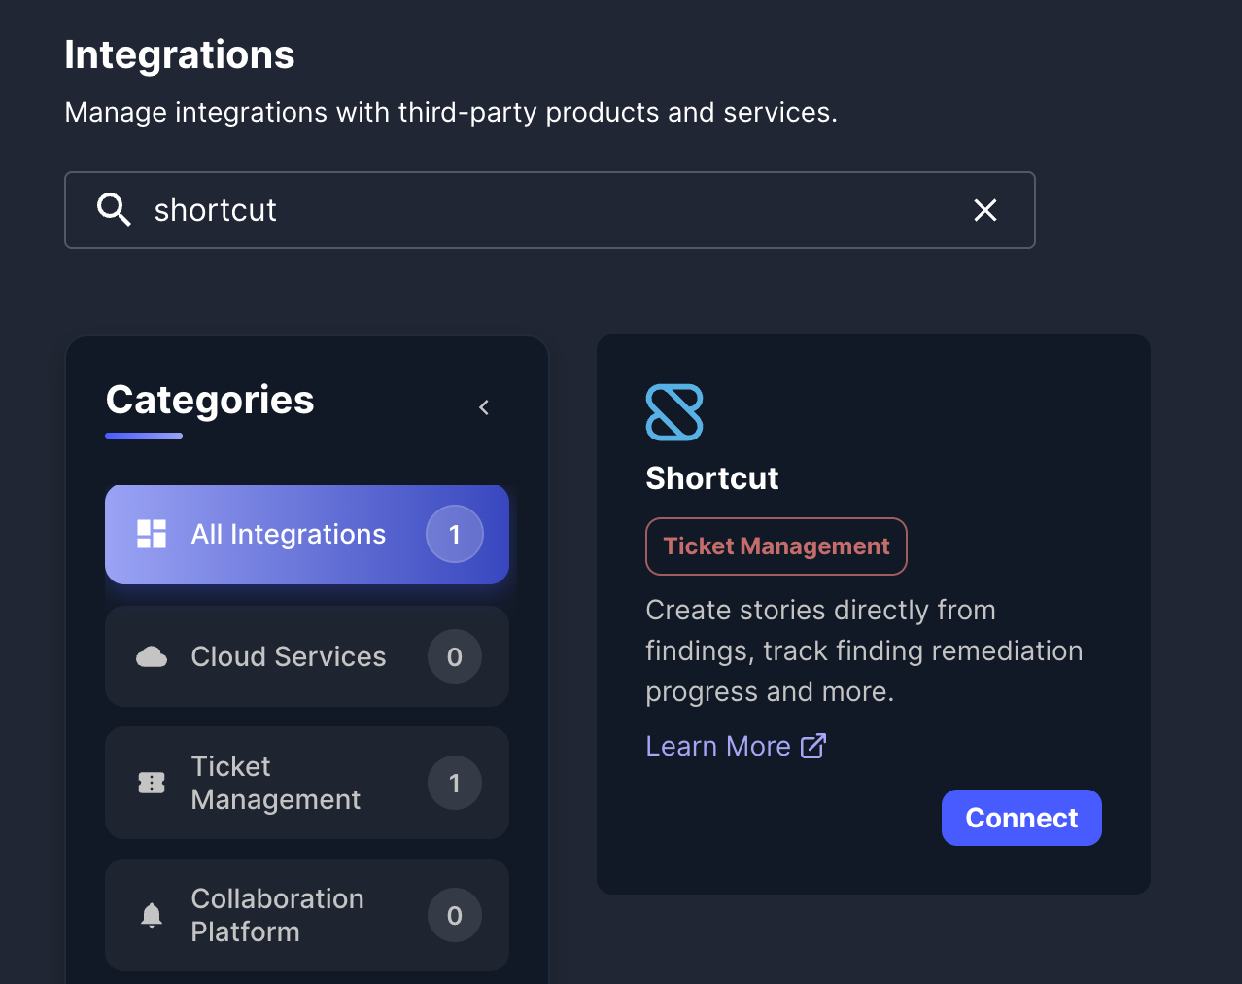Click the 'Create stories directly from findings' description
This screenshot has width=1242, height=984.
pos(864,650)
